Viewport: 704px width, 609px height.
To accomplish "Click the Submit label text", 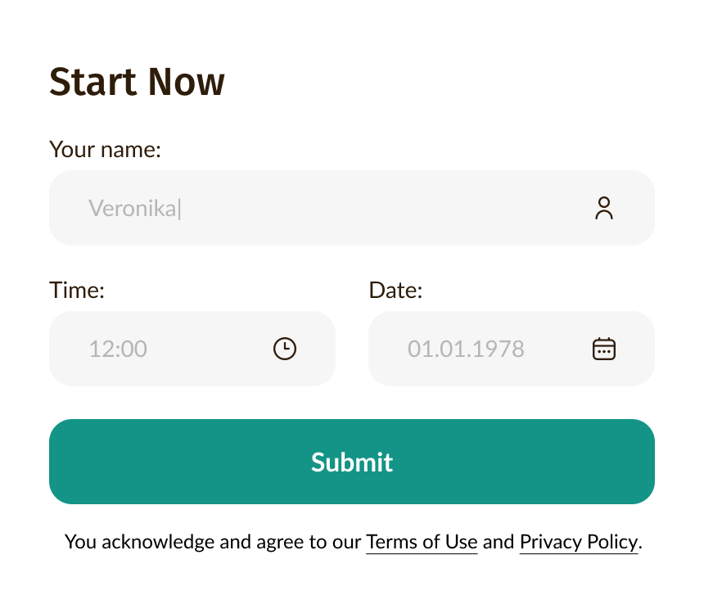I will pos(352,462).
